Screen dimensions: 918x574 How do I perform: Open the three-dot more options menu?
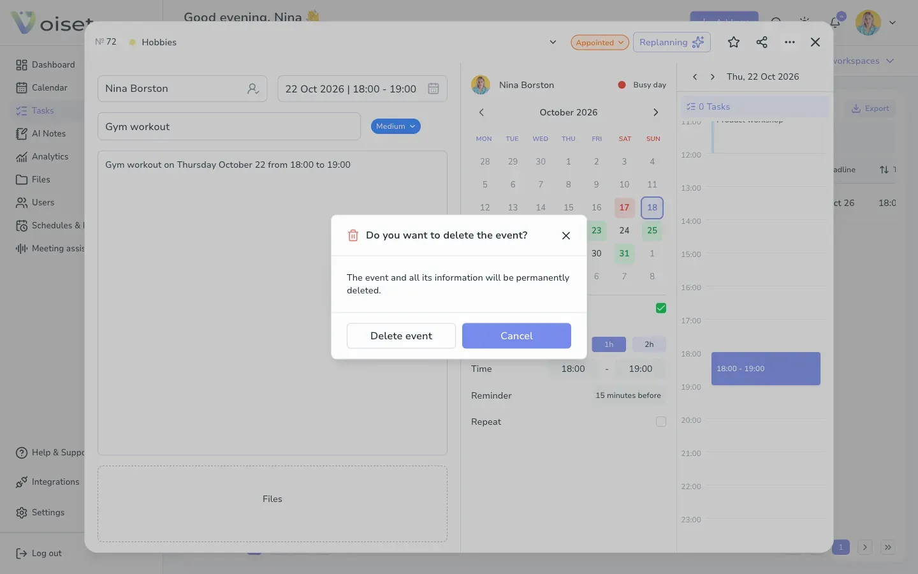pyautogui.click(x=790, y=42)
